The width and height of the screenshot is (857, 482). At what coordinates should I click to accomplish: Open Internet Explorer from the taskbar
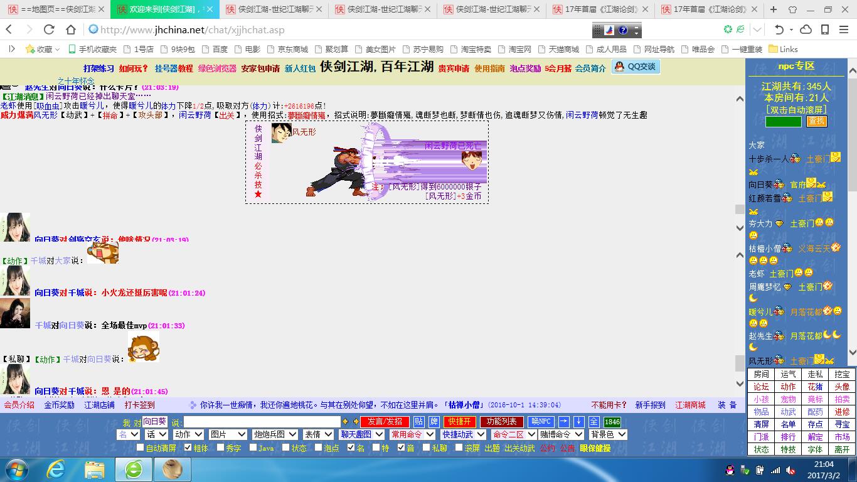pos(57,469)
